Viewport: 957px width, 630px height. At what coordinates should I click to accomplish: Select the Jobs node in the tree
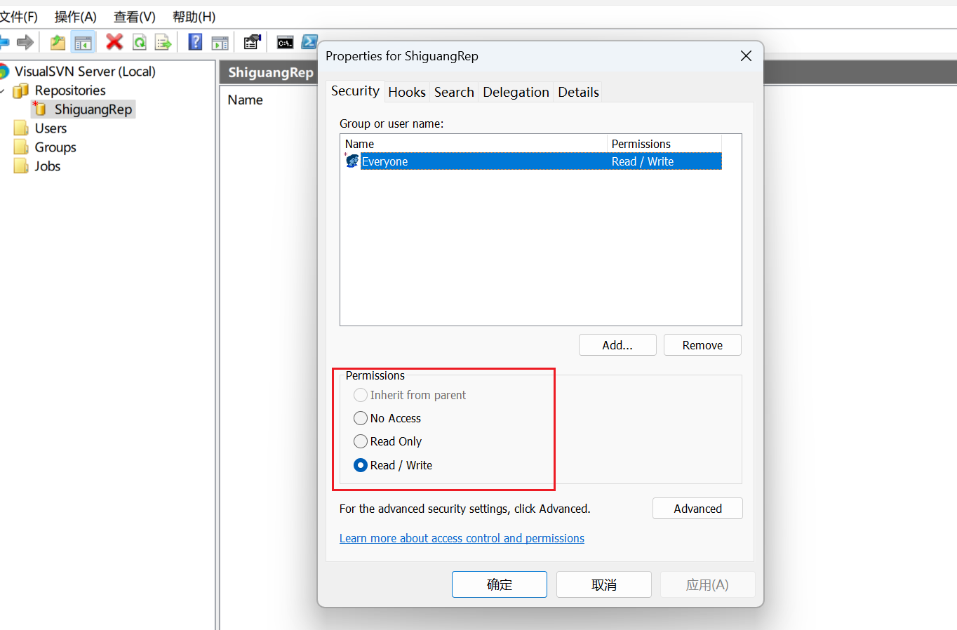pos(48,166)
